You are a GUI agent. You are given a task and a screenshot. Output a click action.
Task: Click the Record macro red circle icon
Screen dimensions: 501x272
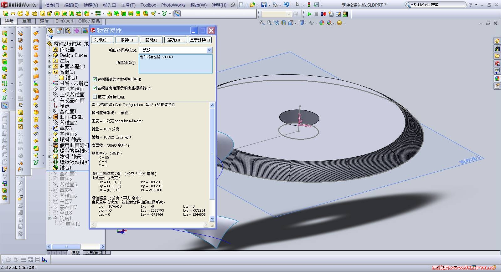(323, 14)
